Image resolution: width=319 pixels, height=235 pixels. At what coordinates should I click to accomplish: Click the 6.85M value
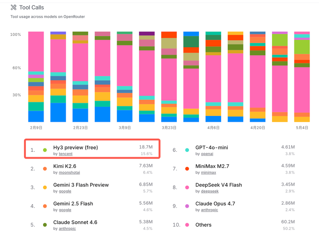click(x=146, y=184)
